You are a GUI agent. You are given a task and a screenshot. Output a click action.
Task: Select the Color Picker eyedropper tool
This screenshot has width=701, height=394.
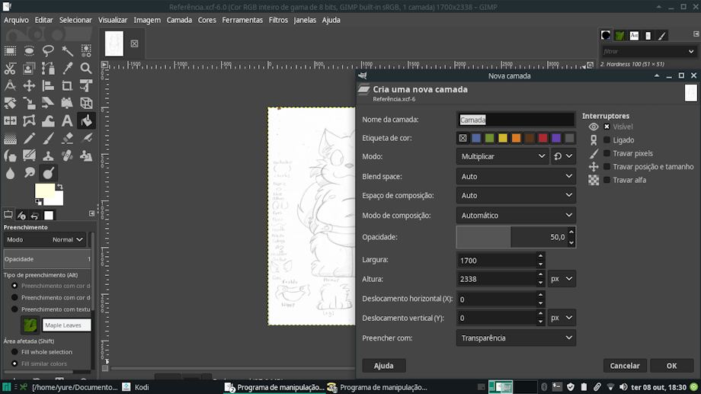pos(67,68)
